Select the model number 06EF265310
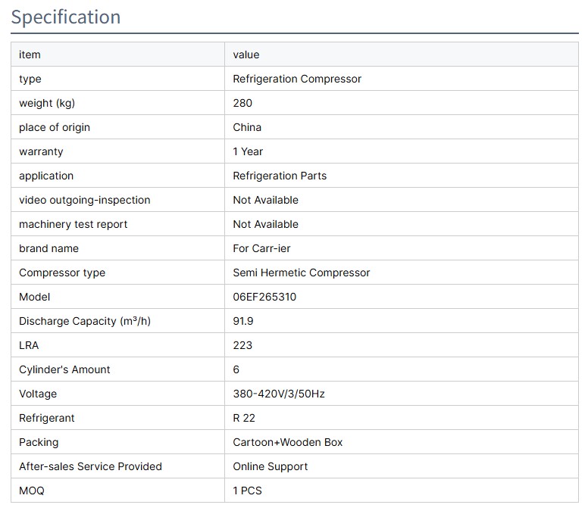 pos(264,297)
